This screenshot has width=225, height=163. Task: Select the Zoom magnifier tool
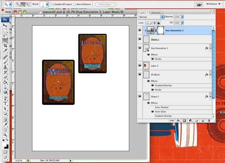pos(5,134)
